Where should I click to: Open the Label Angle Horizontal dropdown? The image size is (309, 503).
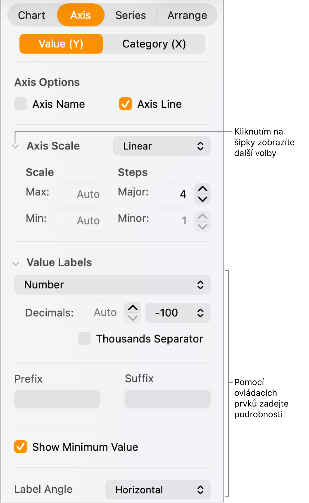(x=158, y=489)
